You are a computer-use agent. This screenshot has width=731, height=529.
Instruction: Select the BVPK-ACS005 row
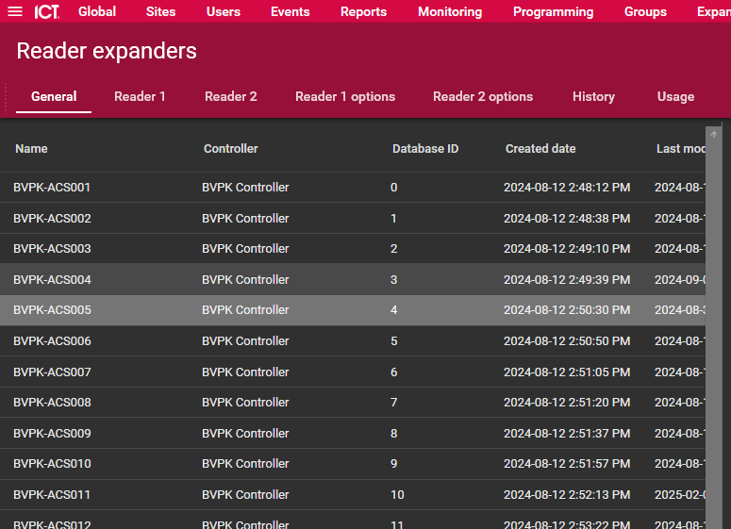tap(353, 310)
